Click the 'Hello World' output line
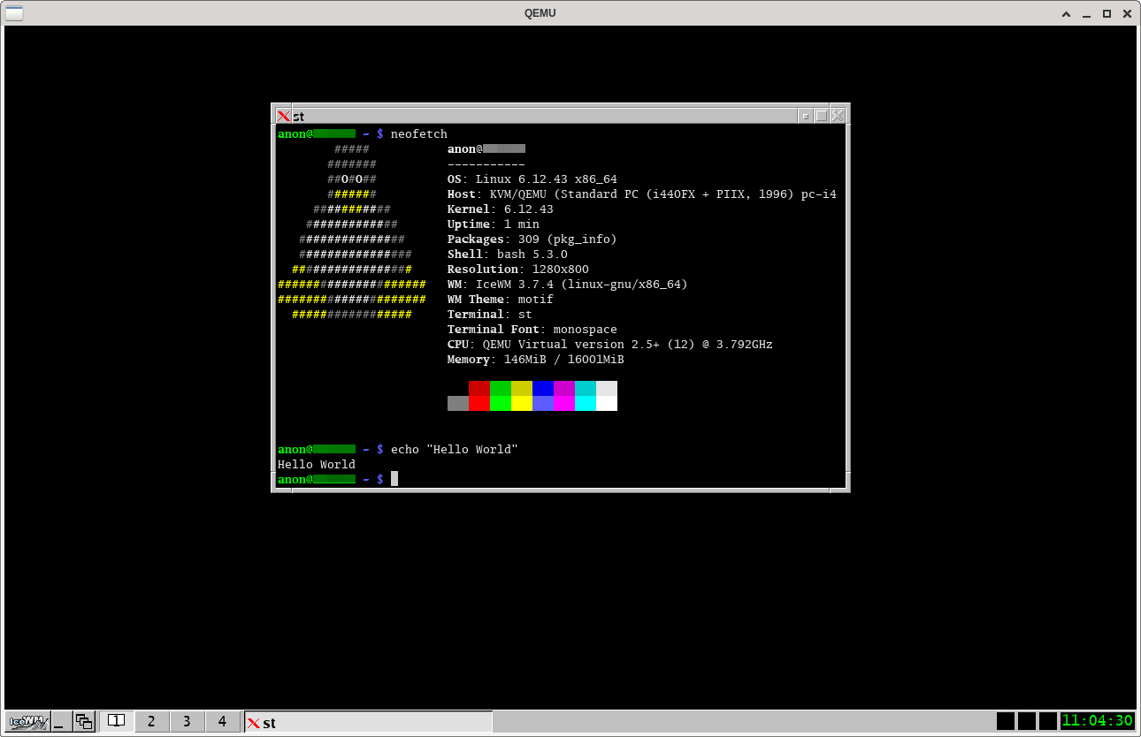The image size is (1141, 737). [317, 465]
